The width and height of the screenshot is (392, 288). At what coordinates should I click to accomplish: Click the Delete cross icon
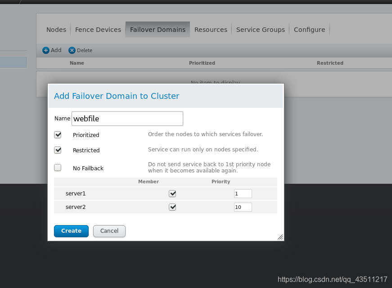pyautogui.click(x=72, y=50)
